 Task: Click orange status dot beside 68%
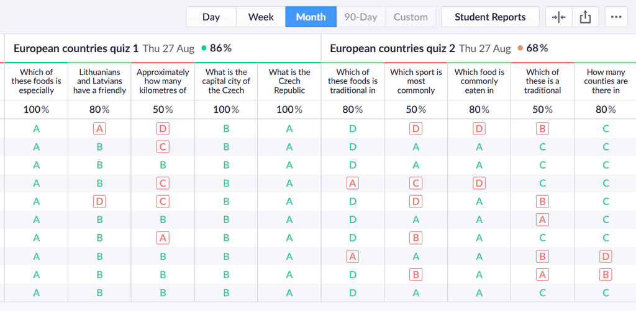[520, 48]
